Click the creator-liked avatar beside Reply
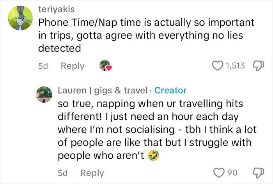Viewport: 273px width, 184px height. click(x=105, y=65)
